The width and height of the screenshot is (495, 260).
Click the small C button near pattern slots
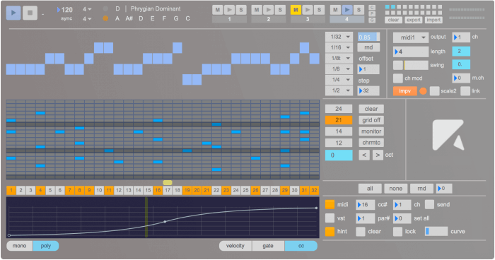point(372,7)
